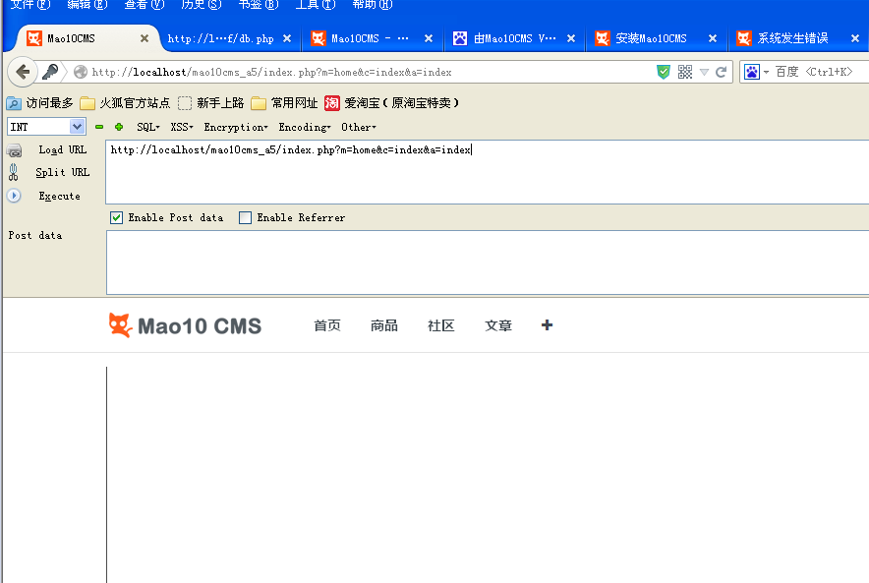Viewport: 869px width, 583px height.
Task: Click the Load URL label
Action: point(63,150)
